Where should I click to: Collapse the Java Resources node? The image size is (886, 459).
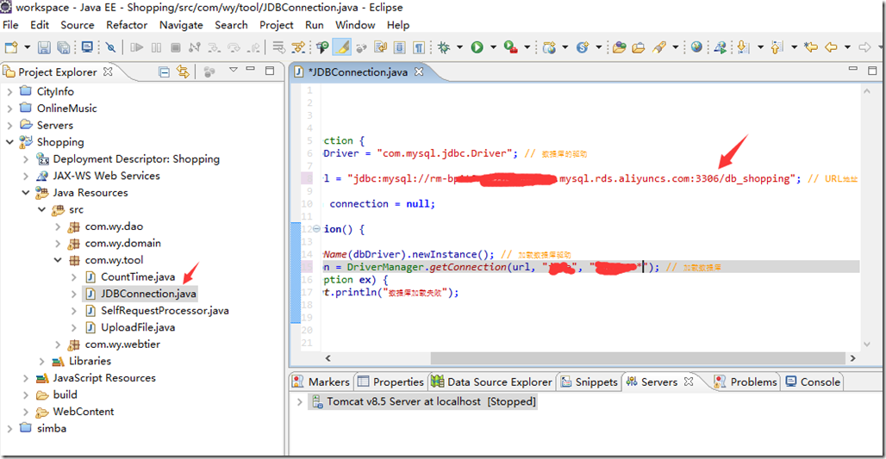click(x=26, y=193)
